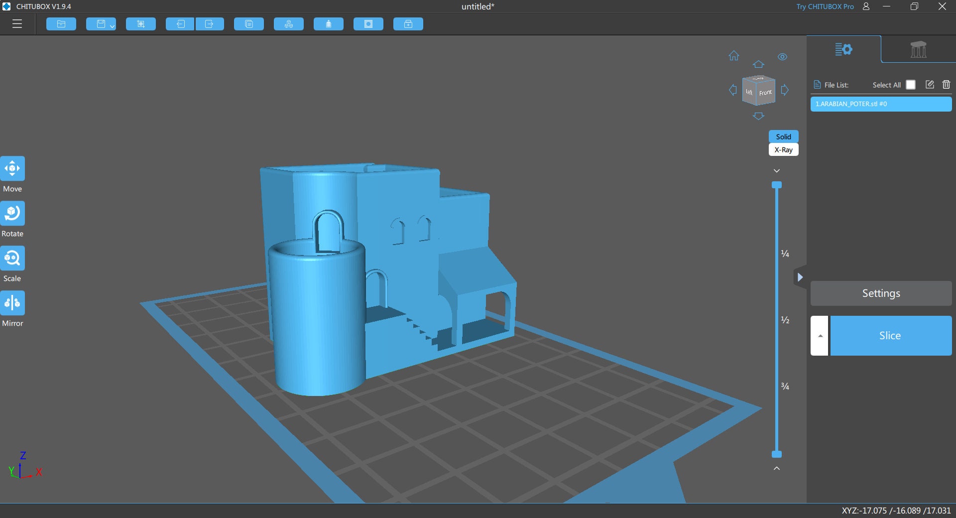
Task: Select the Rotate tool
Action: coord(12,213)
